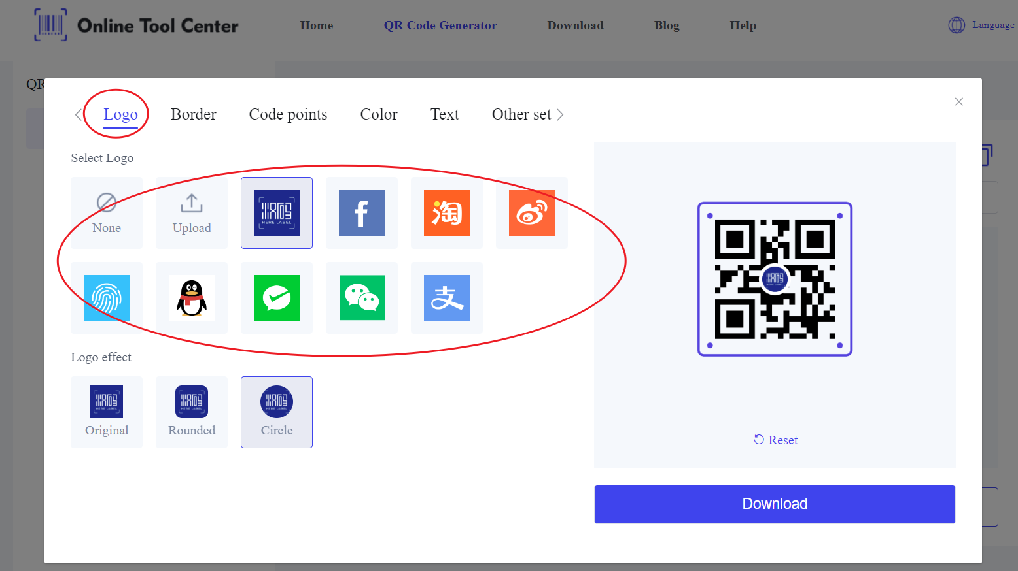Apply the Rounded logo effect
1018x571 pixels.
pyautogui.click(x=192, y=412)
